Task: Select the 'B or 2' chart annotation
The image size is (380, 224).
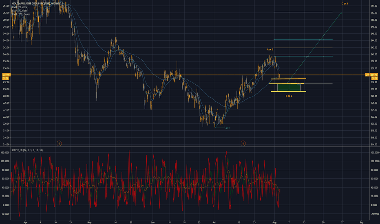Action: (x=289, y=96)
